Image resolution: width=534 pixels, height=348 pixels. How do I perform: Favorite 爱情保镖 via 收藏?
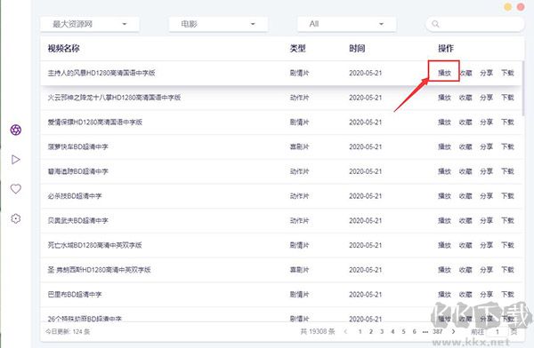pyautogui.click(x=465, y=122)
